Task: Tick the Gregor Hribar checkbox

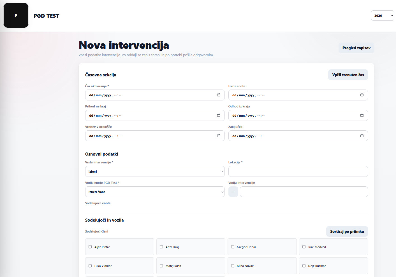Action: (x=233, y=247)
